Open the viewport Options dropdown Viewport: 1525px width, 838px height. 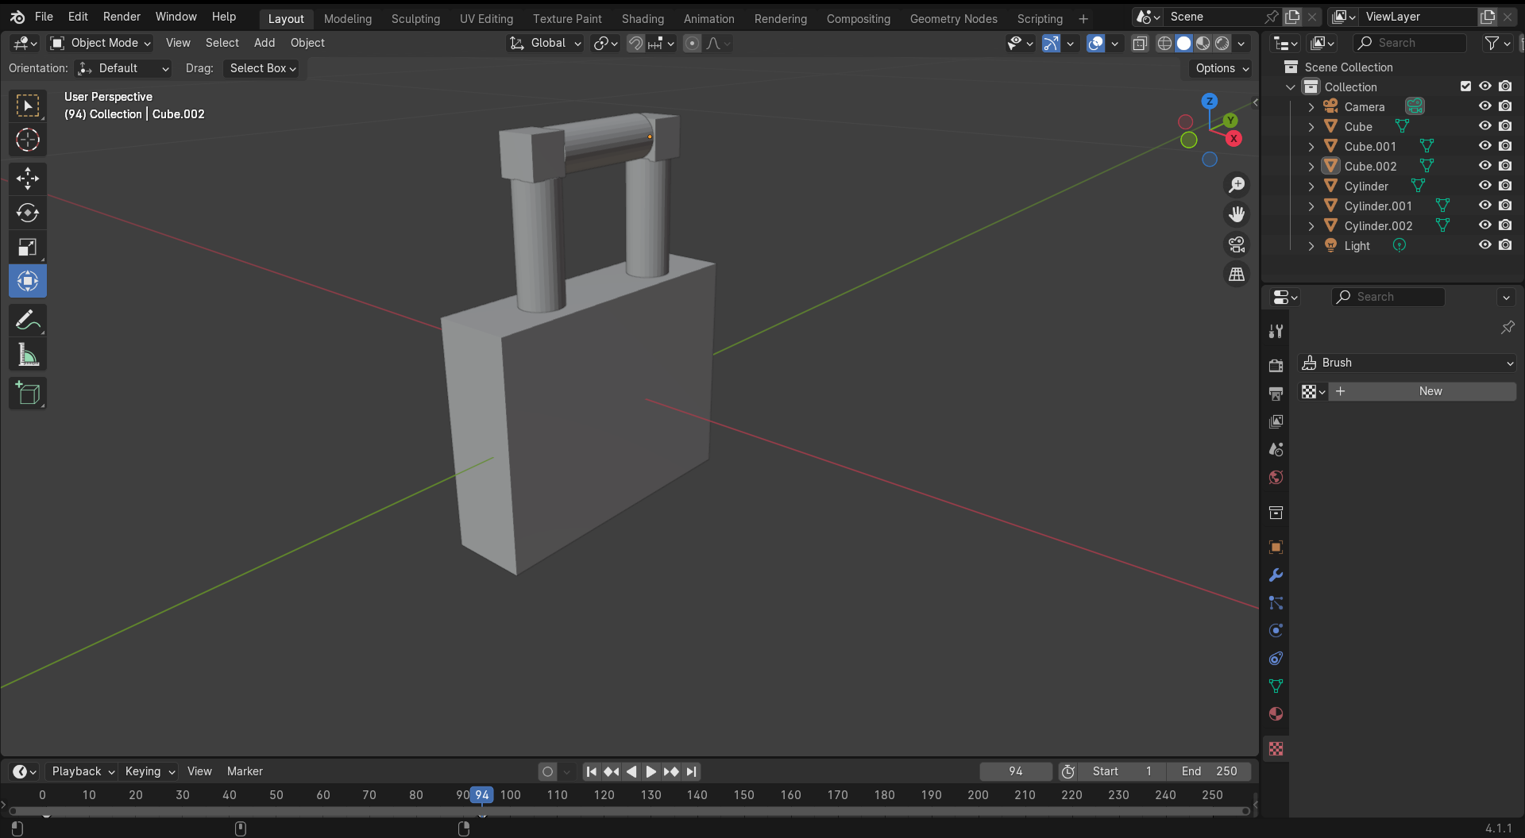point(1222,68)
